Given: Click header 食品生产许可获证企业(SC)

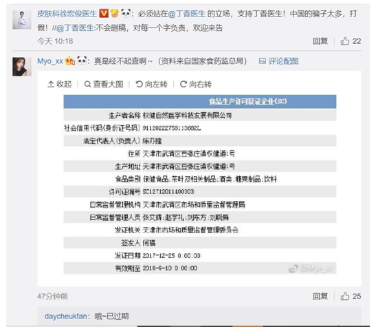Looking at the screenshot, I should coord(248,101).
